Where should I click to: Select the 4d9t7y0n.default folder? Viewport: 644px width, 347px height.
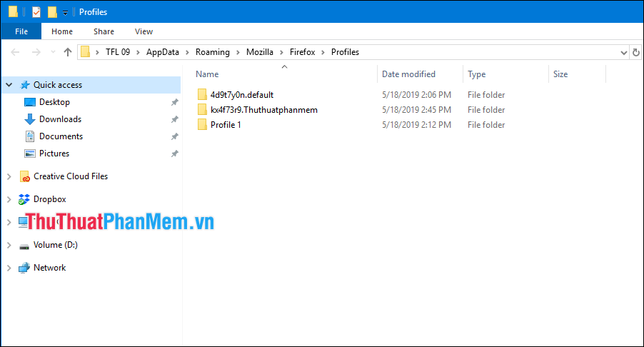tap(242, 95)
